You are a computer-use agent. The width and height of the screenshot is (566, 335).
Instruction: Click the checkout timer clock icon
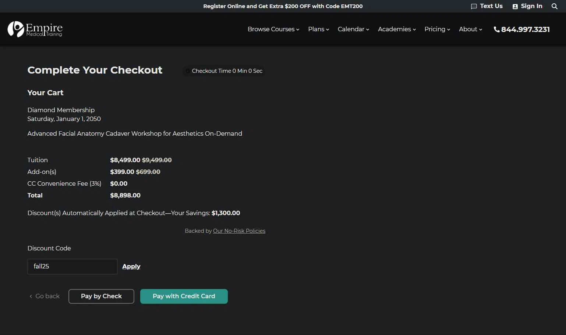pos(188,71)
